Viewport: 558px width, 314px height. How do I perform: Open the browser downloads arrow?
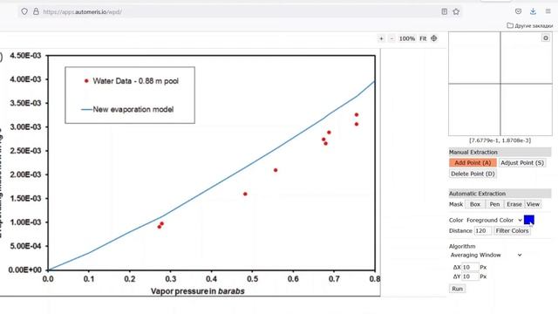(533, 11)
